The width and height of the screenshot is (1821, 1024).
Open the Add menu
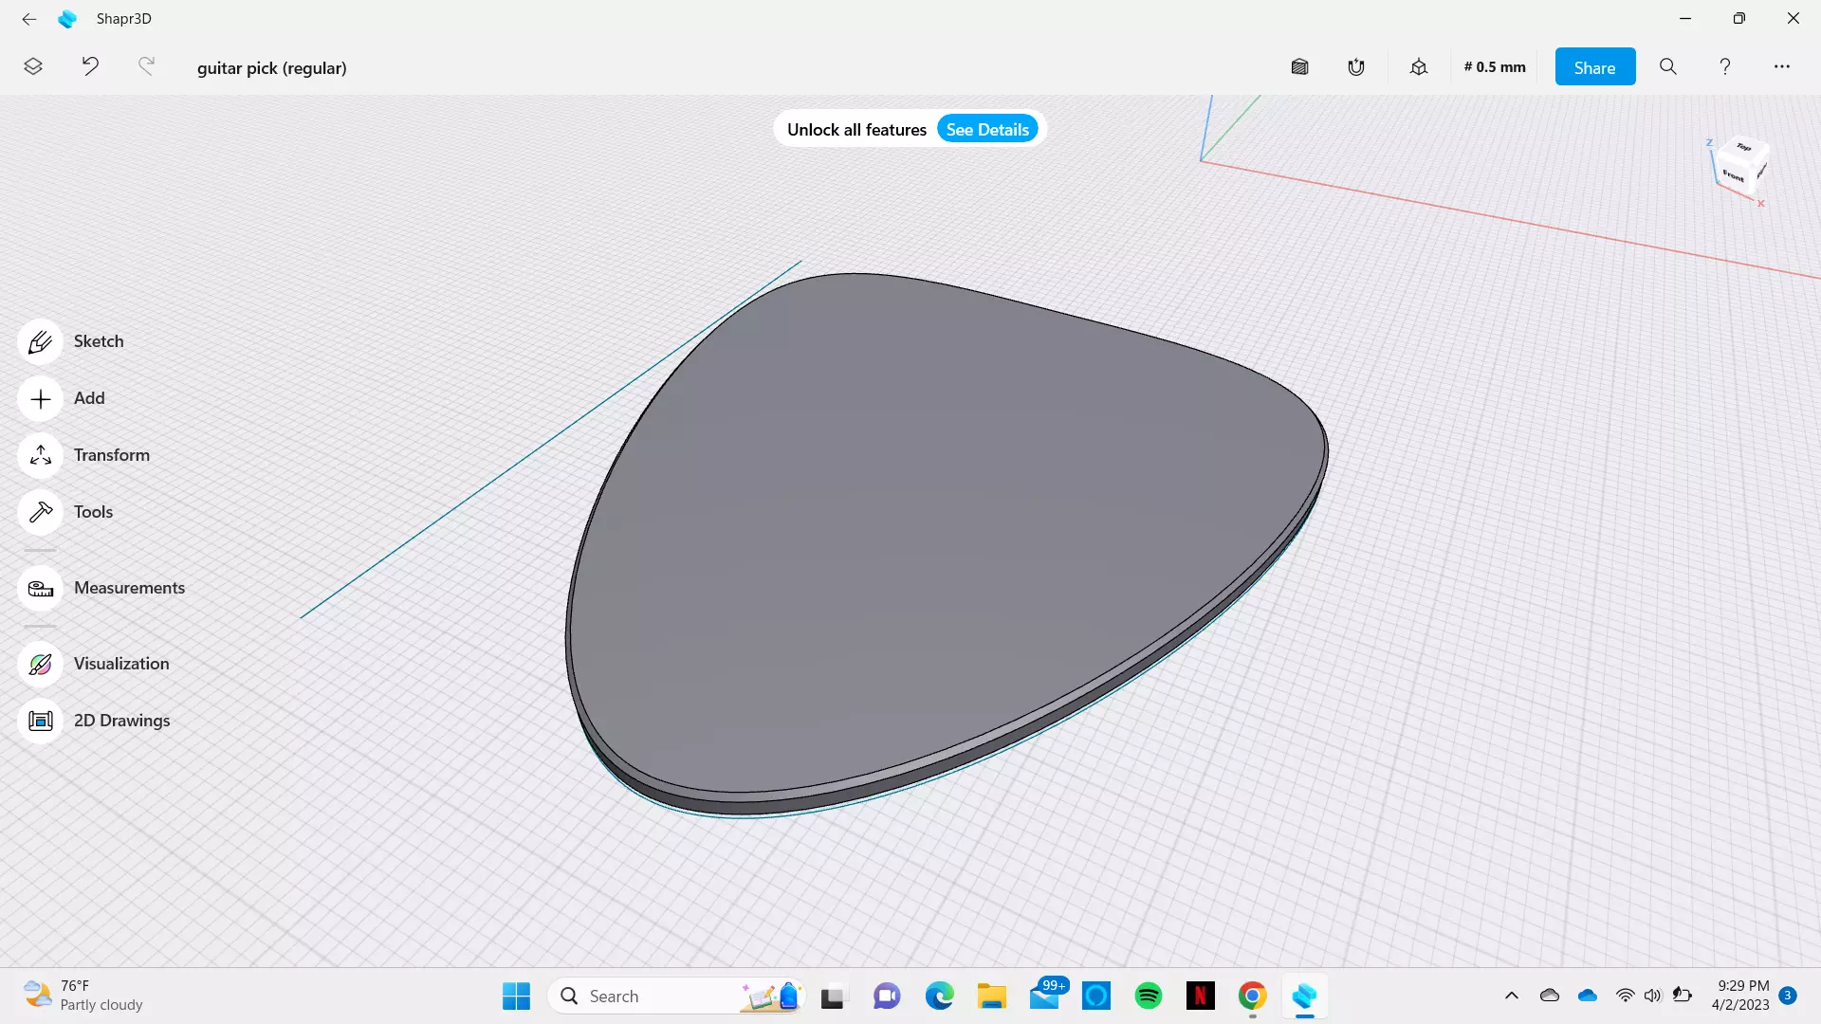(89, 398)
